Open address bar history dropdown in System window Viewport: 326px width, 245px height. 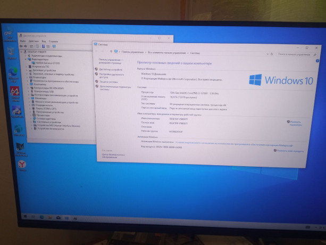tap(268, 54)
